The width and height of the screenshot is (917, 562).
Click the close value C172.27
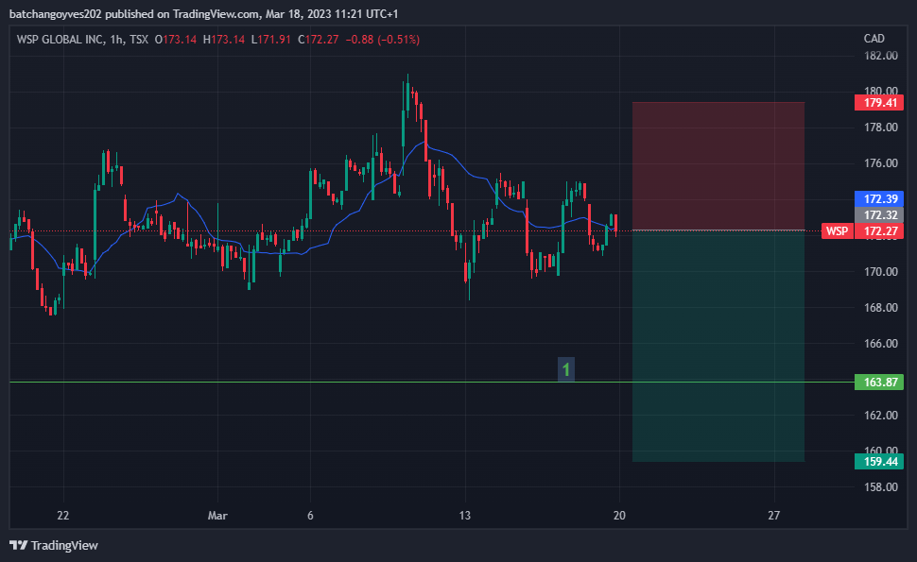tap(319, 40)
